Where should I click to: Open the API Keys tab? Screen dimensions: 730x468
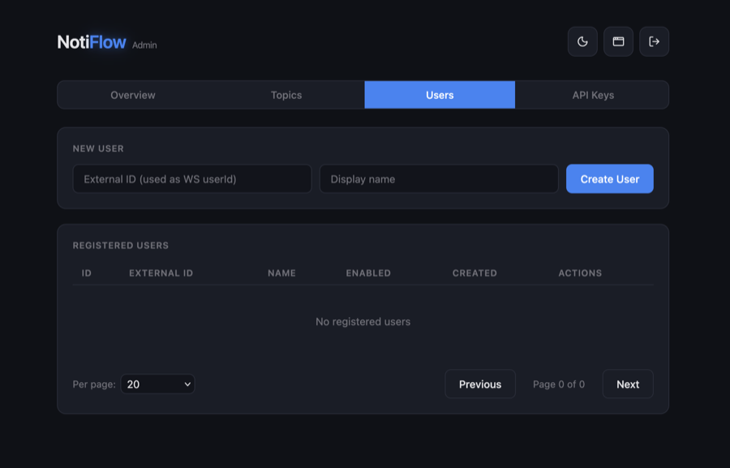coord(593,95)
